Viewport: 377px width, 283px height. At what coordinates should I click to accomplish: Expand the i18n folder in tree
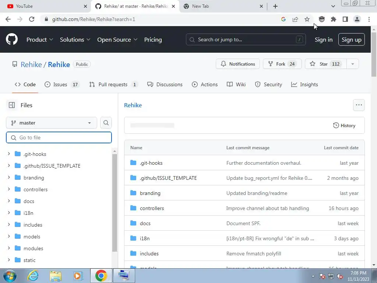[x=9, y=213]
